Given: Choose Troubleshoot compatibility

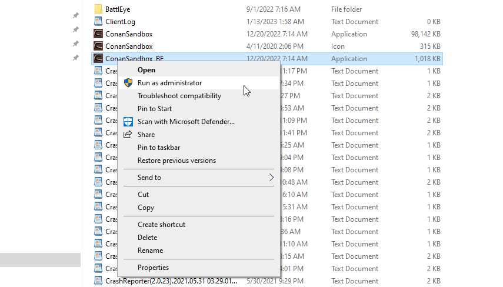Looking at the screenshot, I should point(179,95).
